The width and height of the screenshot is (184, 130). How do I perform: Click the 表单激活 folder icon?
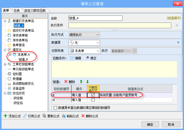pyautogui.click(x=9, y=45)
